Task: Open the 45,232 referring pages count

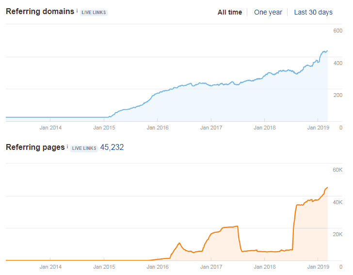Action: pyautogui.click(x=112, y=147)
